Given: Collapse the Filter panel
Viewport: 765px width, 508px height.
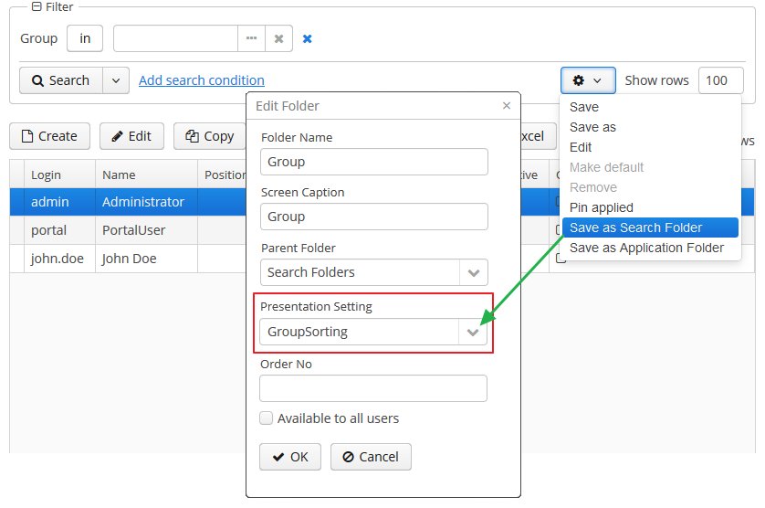Looking at the screenshot, I should (37, 6).
